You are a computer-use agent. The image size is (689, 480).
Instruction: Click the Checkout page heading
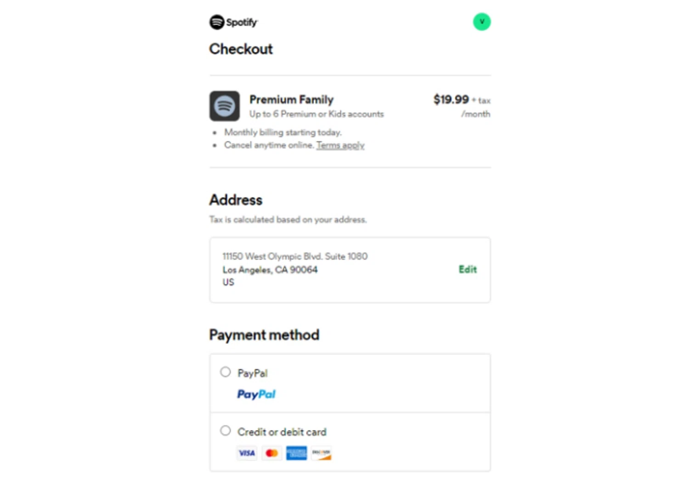click(241, 49)
